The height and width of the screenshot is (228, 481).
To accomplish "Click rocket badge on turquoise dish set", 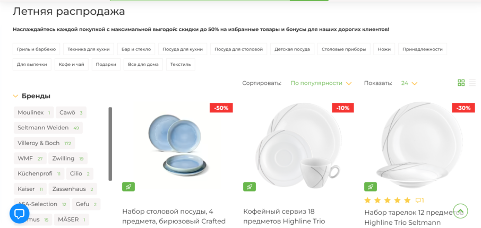I will click(x=128, y=187).
